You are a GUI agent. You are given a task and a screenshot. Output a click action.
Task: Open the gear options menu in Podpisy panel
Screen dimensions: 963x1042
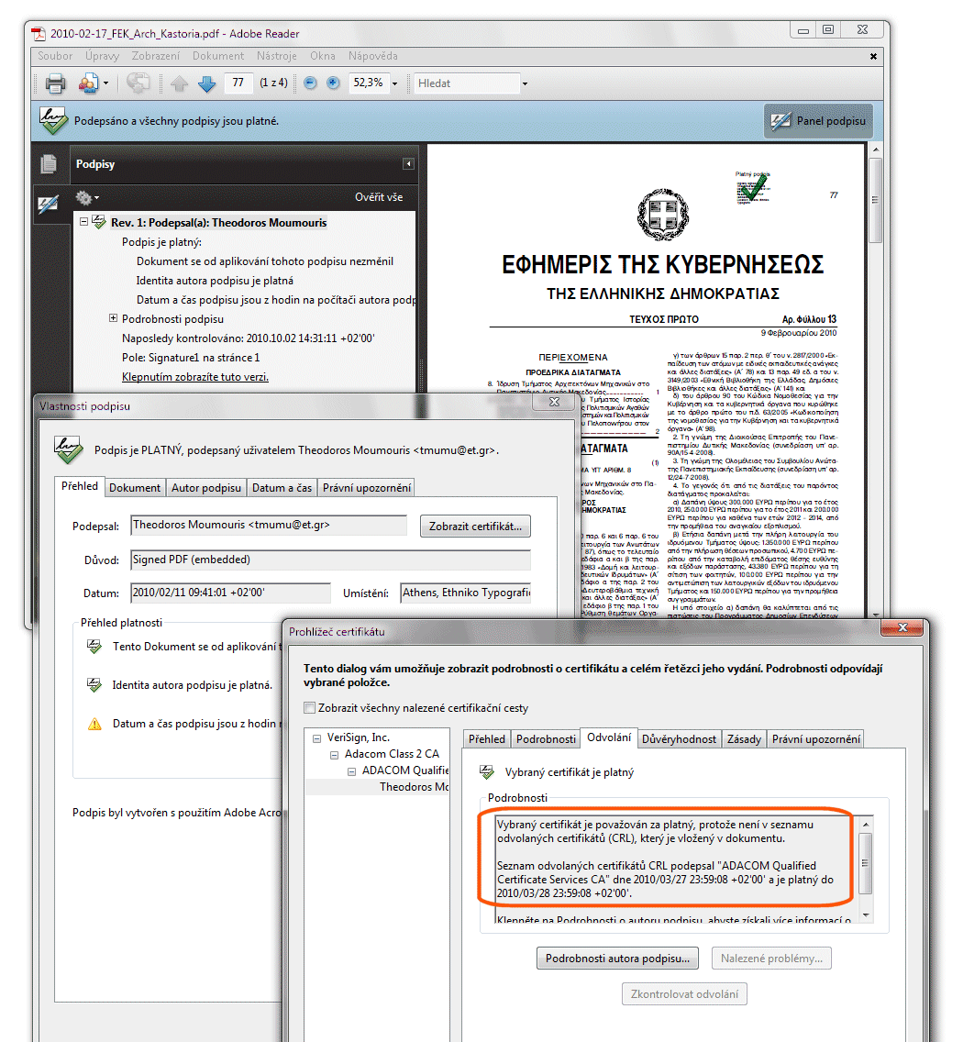click(83, 197)
